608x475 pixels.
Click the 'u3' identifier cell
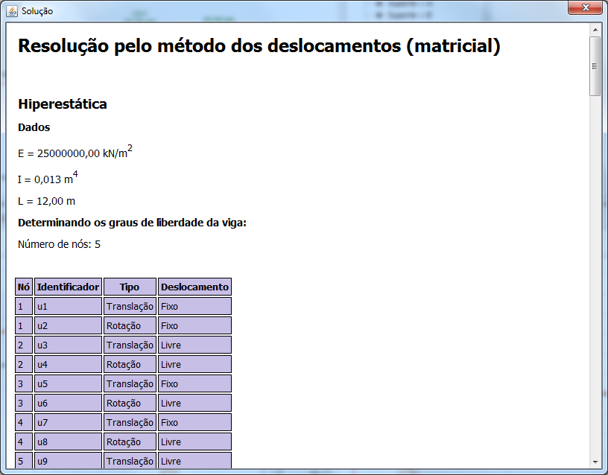pos(69,345)
